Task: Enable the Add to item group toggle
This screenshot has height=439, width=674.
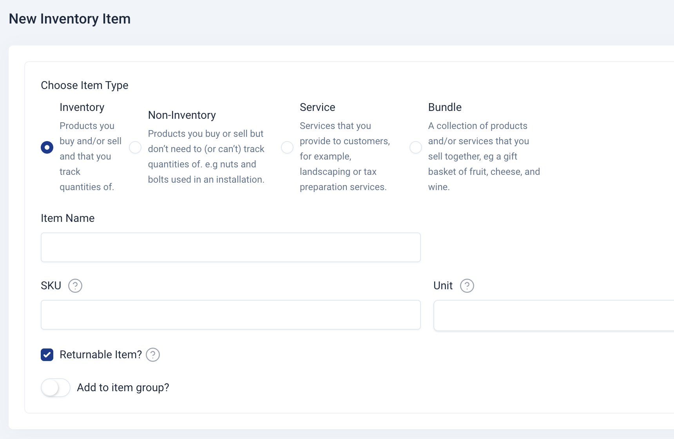Action: click(56, 388)
